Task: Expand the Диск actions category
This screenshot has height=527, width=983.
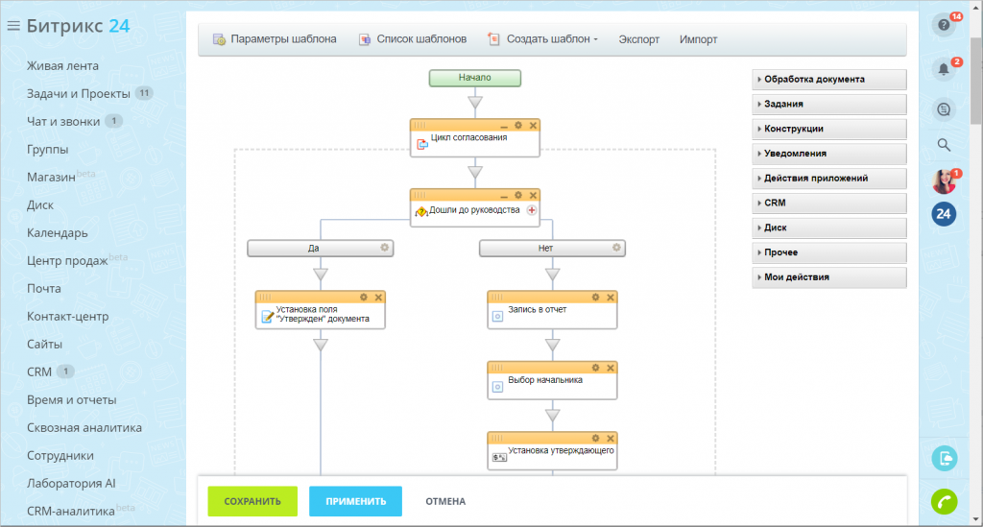Action: point(828,228)
